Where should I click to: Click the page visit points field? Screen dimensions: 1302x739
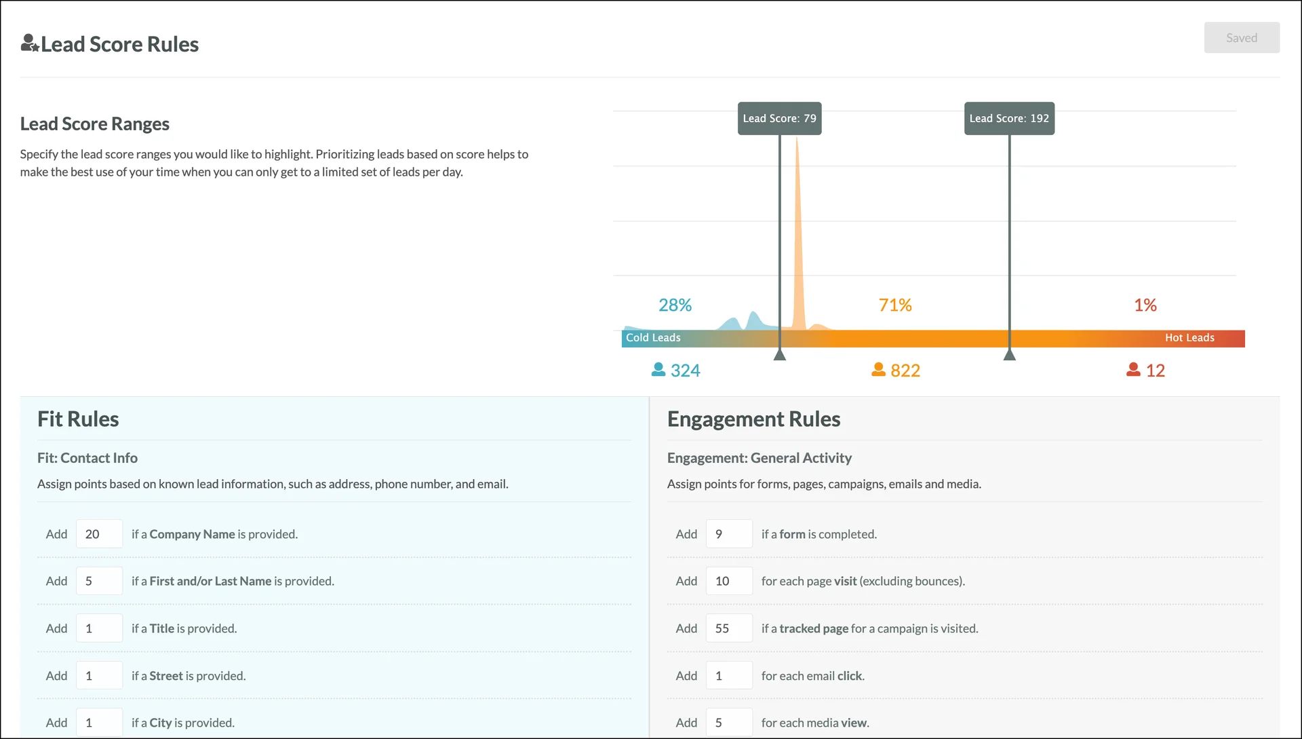729,581
